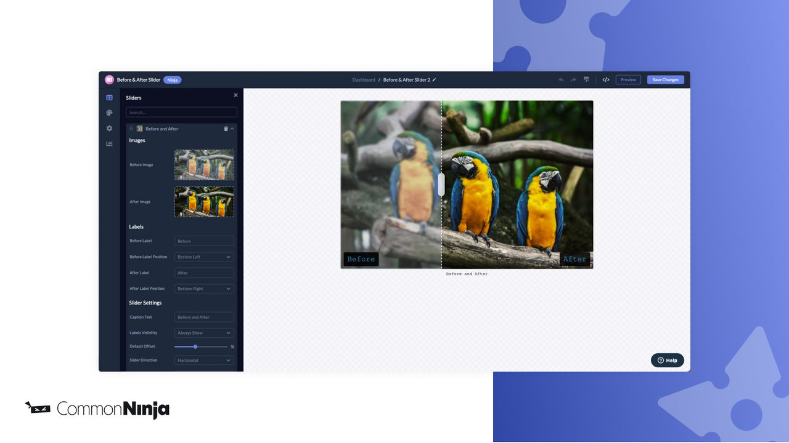Go to Dashboard via breadcrumb
789x443 pixels.
(364, 79)
